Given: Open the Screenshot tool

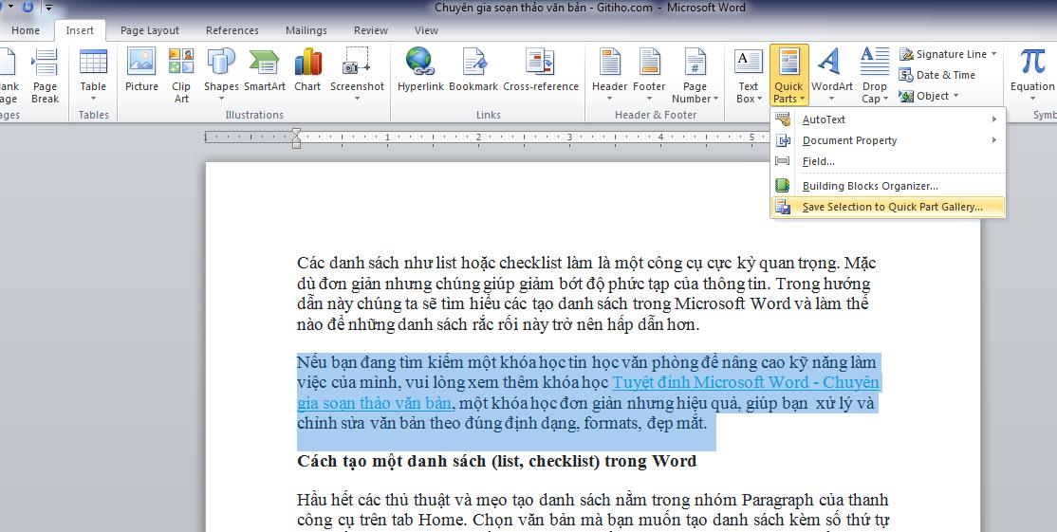Looking at the screenshot, I should coord(358,76).
